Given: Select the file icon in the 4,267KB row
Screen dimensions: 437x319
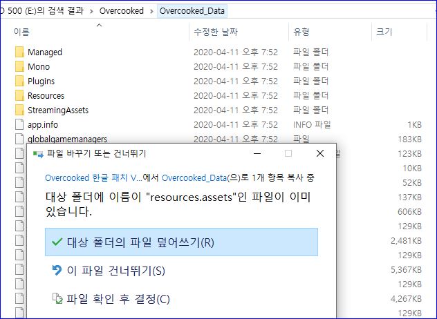Looking at the screenshot, I should [19, 298].
